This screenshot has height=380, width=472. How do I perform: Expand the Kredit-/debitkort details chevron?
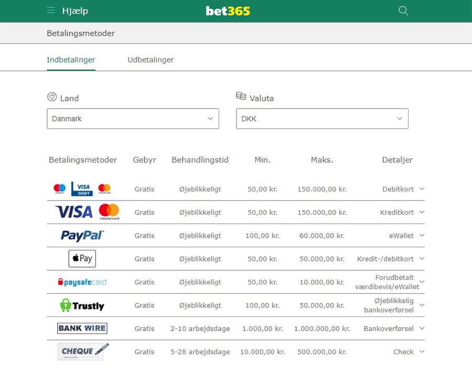click(x=422, y=259)
